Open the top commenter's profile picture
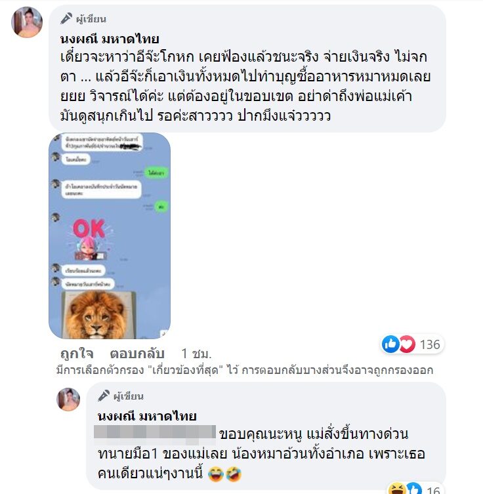483x494 pixels. [27, 22]
